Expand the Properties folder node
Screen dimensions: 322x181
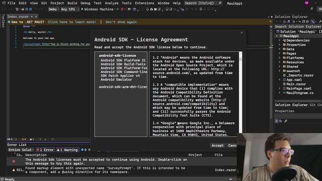(x=280, y=45)
